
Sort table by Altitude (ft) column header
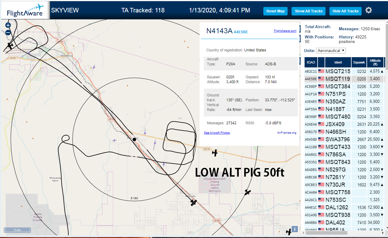pyautogui.click(x=375, y=62)
